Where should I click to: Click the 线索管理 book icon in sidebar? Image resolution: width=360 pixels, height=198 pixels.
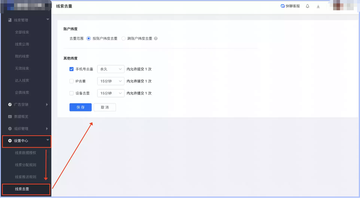coord(9,20)
